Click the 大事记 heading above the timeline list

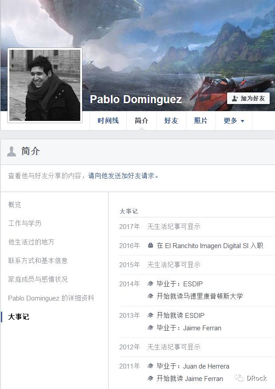coord(129,211)
